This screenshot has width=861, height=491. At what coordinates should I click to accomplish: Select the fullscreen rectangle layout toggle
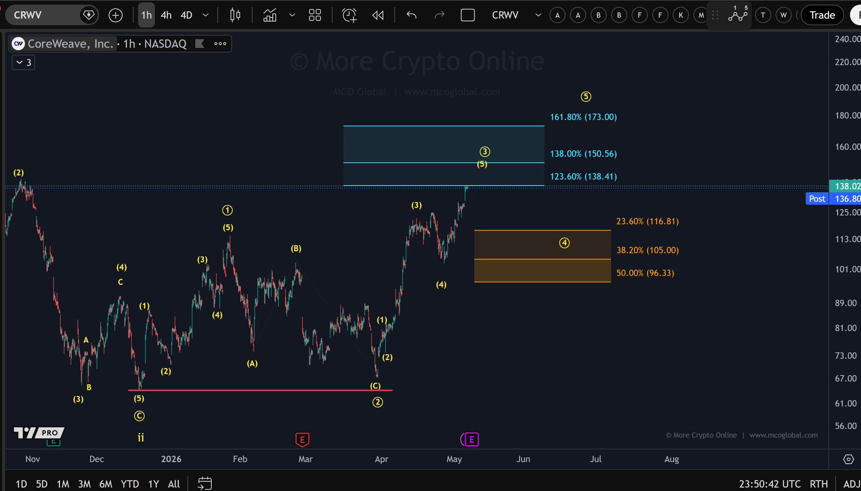tap(468, 16)
